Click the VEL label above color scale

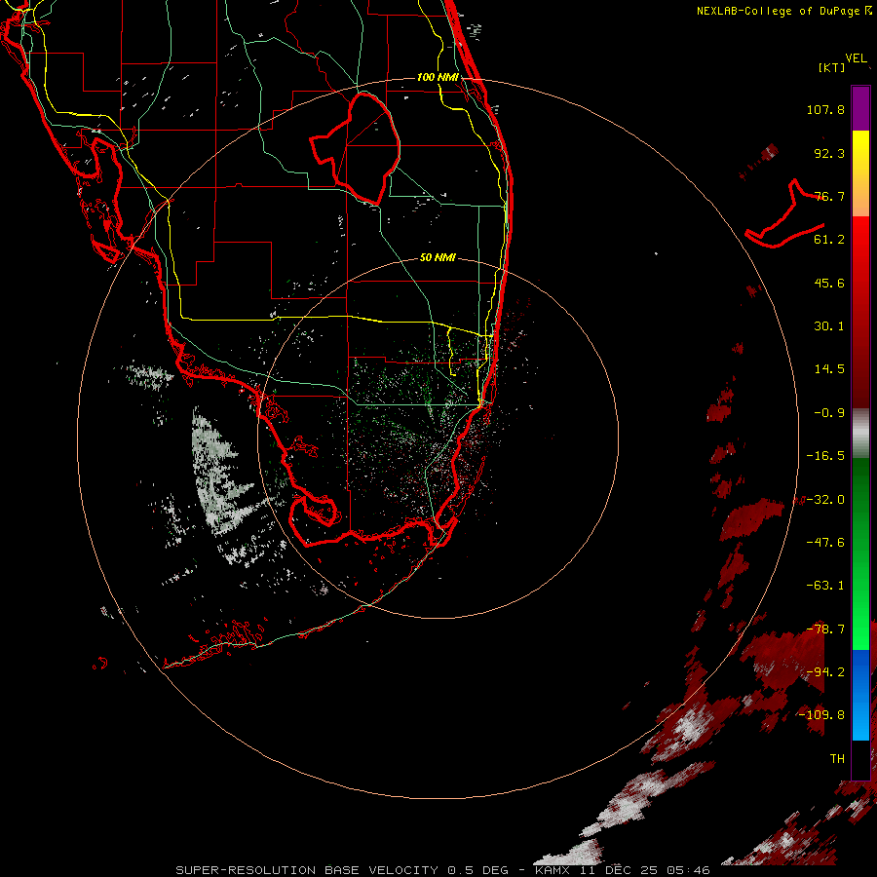pos(856,58)
